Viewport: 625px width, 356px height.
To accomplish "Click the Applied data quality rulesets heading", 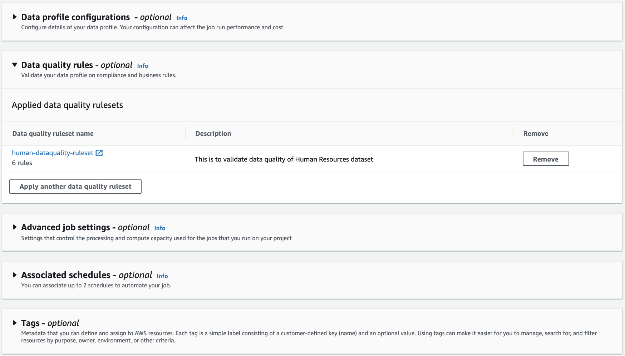I will point(67,105).
